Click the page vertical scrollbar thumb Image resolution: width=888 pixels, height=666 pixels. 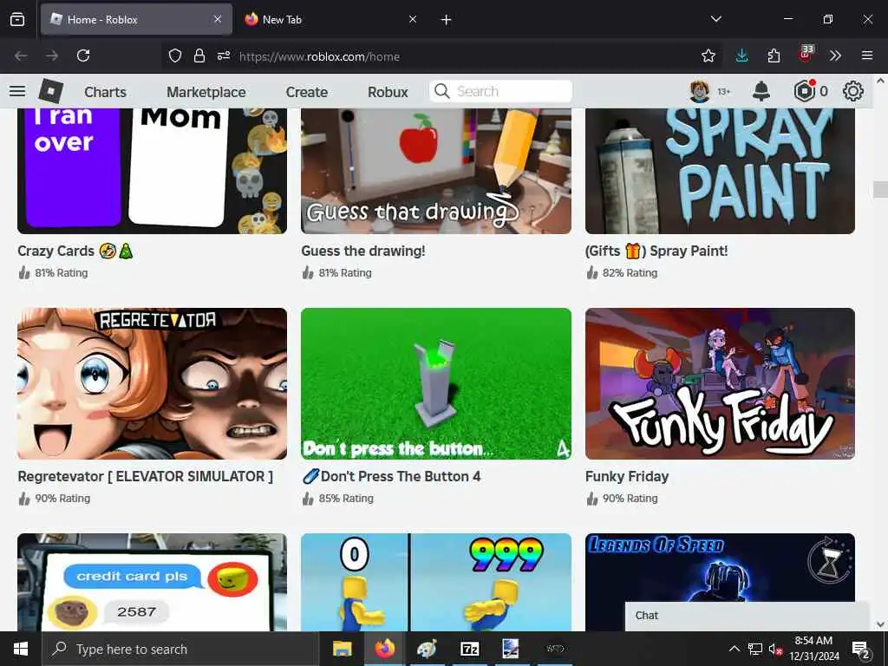point(880,189)
